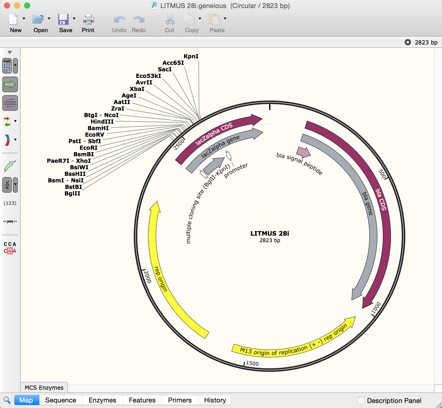Viewport: 442px width, 408px height.
Task: Switch to the Primers tab
Action: (x=180, y=400)
